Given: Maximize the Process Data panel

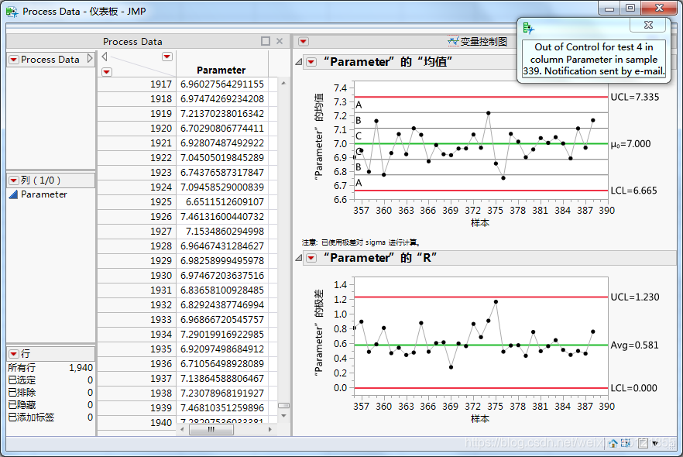Looking at the screenshot, I should 266,41.
